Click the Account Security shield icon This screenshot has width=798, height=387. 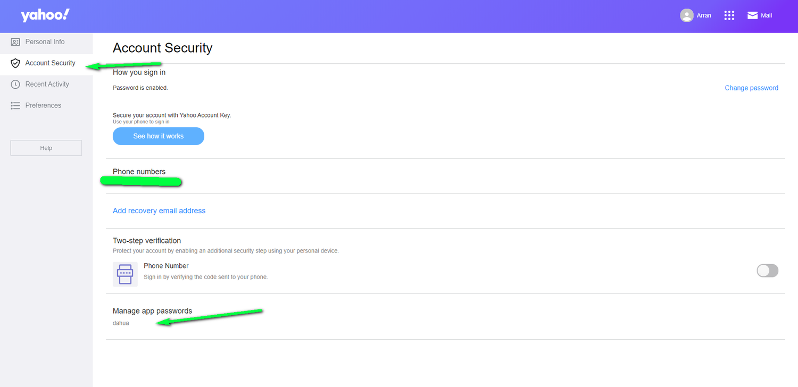tap(15, 63)
